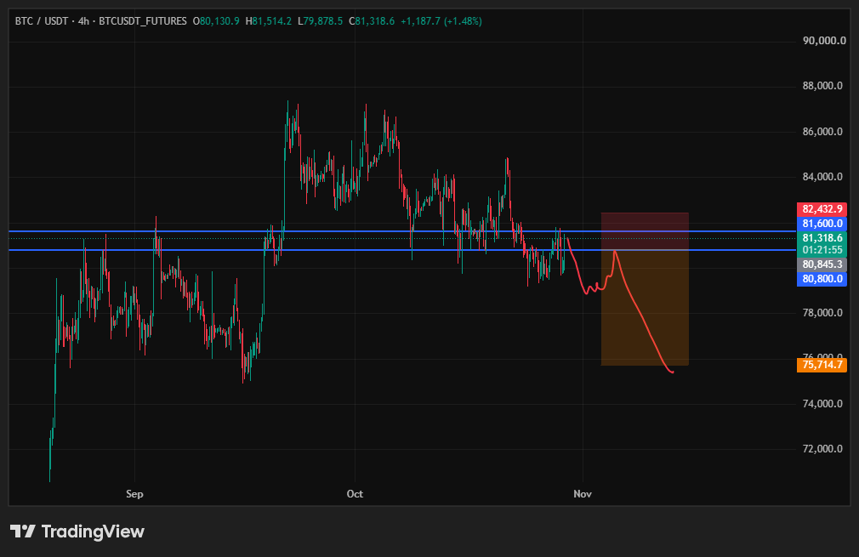Click the Nov label on the time axis
This screenshot has height=557, width=859.
[583, 494]
